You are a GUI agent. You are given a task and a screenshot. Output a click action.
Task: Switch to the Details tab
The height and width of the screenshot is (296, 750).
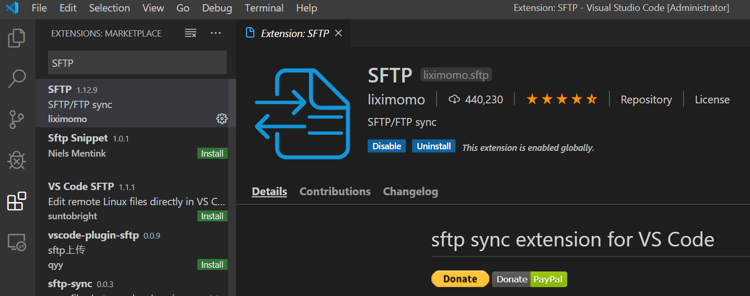269,192
